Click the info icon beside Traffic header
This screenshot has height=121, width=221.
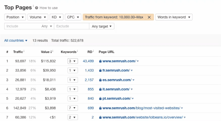coord(24,51)
